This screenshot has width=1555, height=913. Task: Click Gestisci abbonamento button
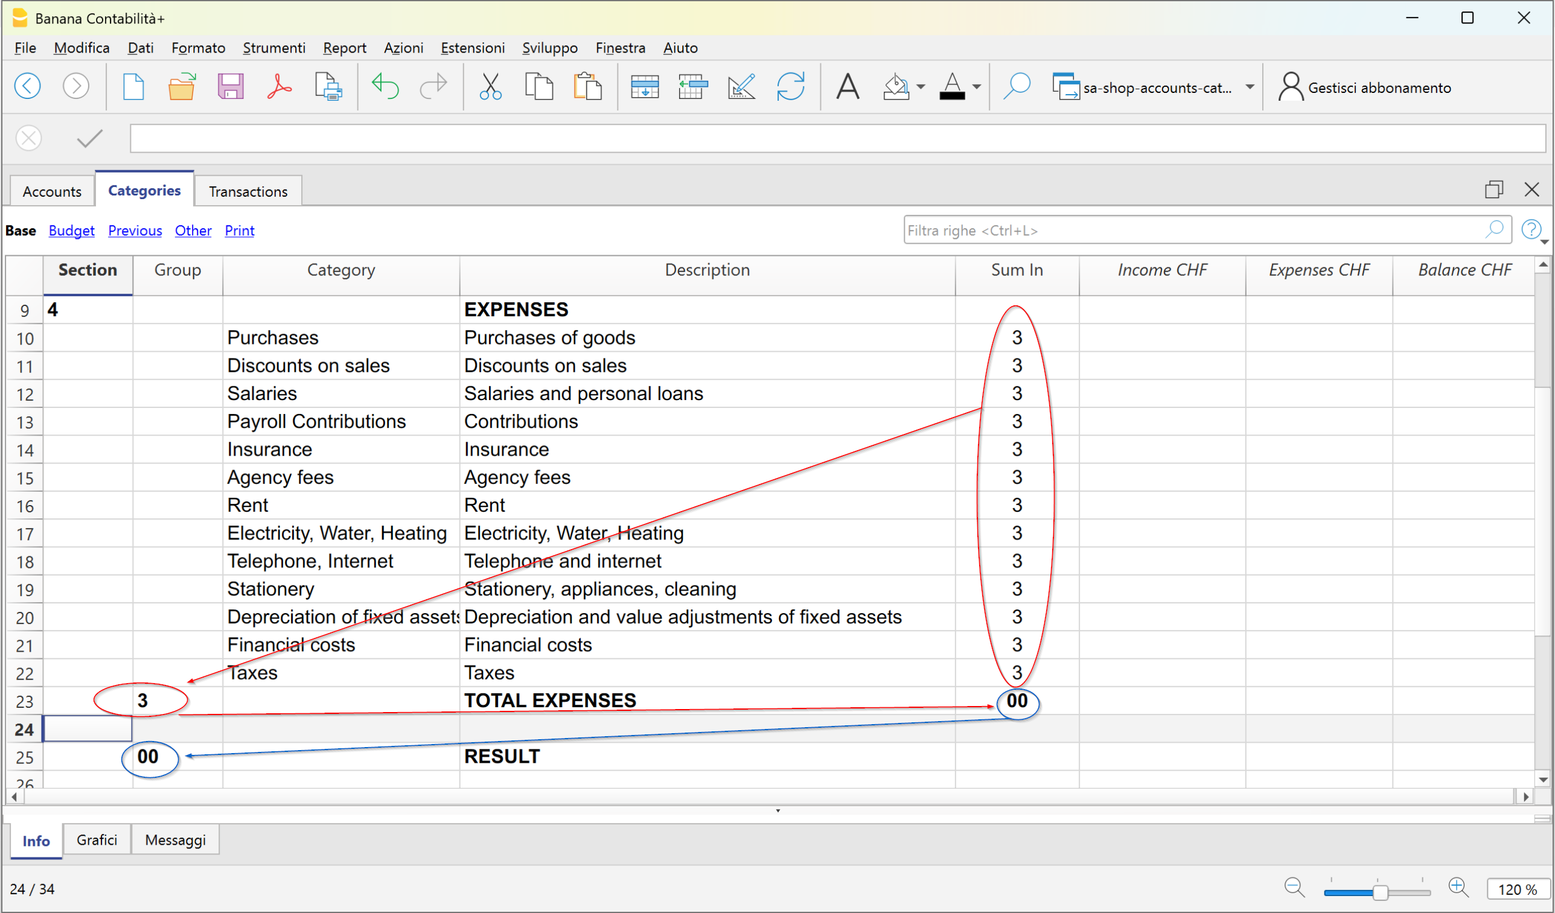point(1365,87)
